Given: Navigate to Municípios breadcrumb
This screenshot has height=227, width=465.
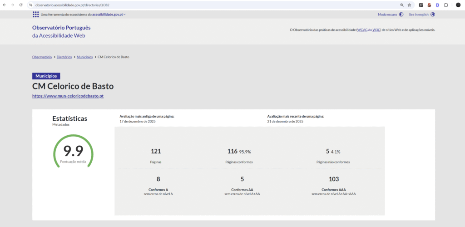Looking at the screenshot, I should (84, 57).
